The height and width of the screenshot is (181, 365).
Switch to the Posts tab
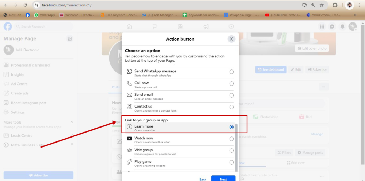(x=115, y=87)
